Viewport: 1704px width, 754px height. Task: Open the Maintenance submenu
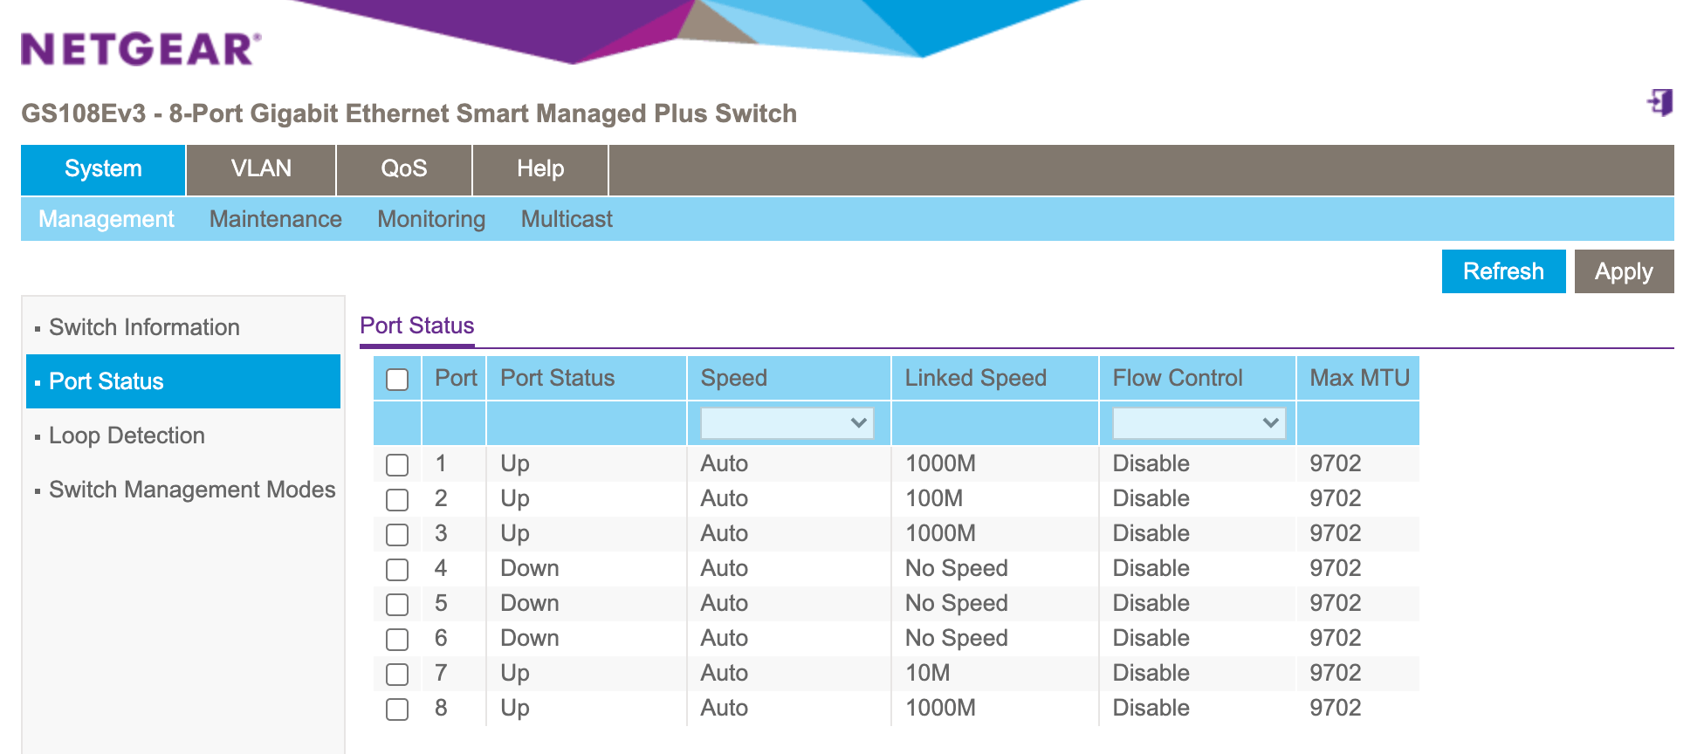click(x=274, y=219)
